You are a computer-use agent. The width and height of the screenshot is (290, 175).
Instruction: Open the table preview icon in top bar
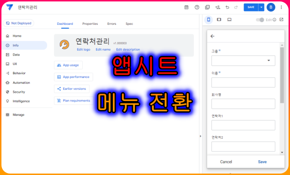coord(187,7)
